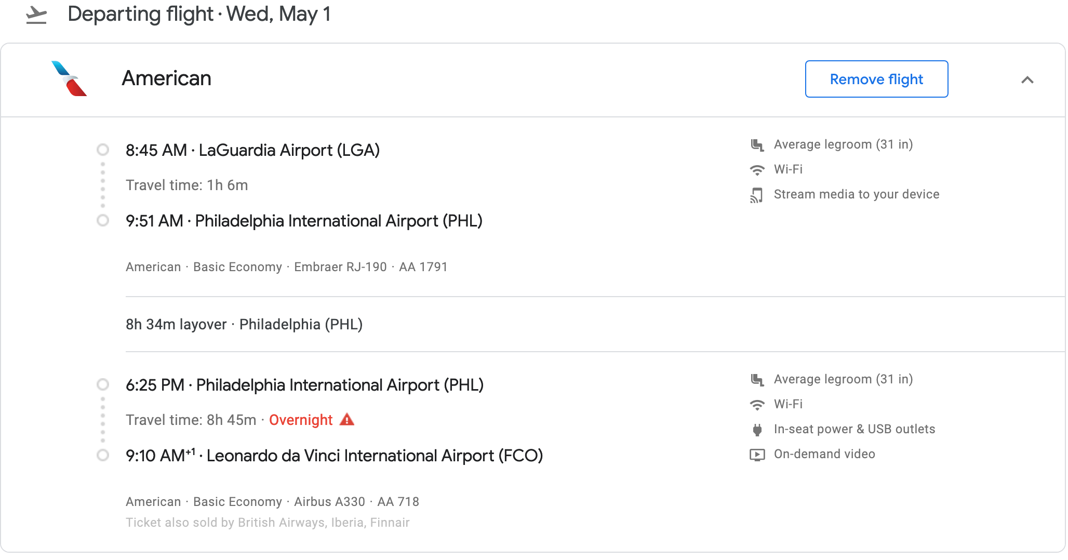Click the 8:45 AM LaGuardia departure line

point(252,150)
